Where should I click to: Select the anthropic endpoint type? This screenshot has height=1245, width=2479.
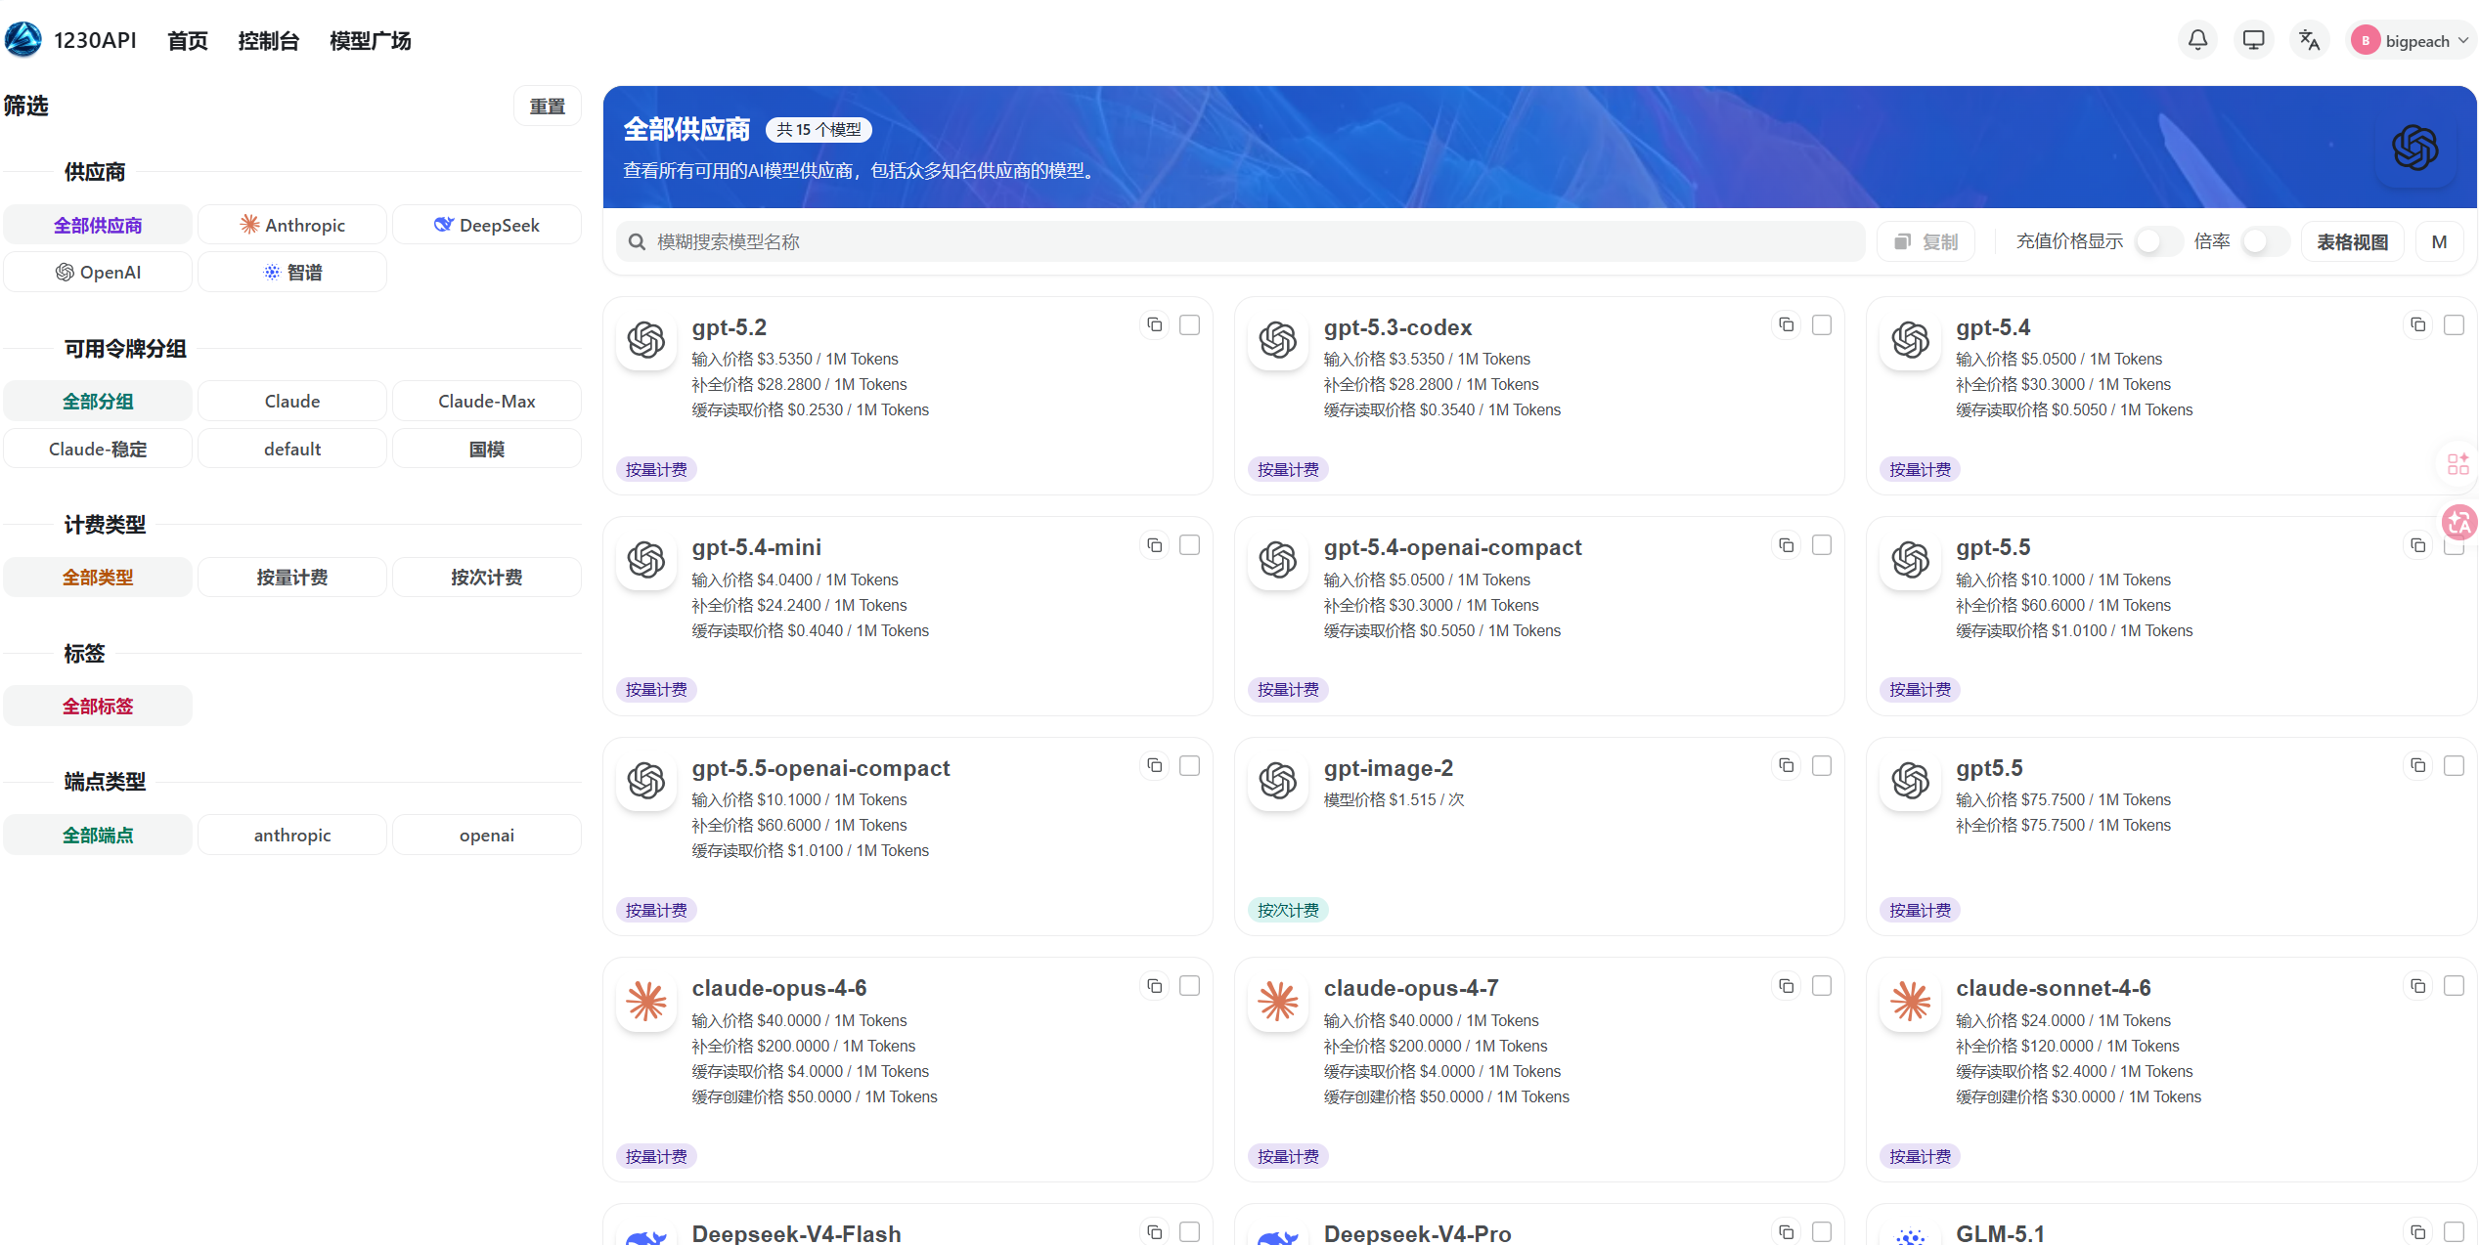292,835
